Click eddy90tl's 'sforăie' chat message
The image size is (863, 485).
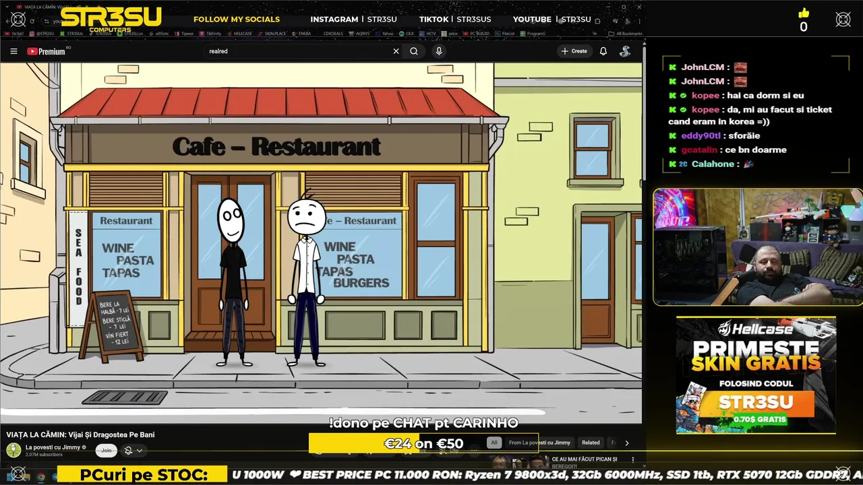tap(742, 135)
